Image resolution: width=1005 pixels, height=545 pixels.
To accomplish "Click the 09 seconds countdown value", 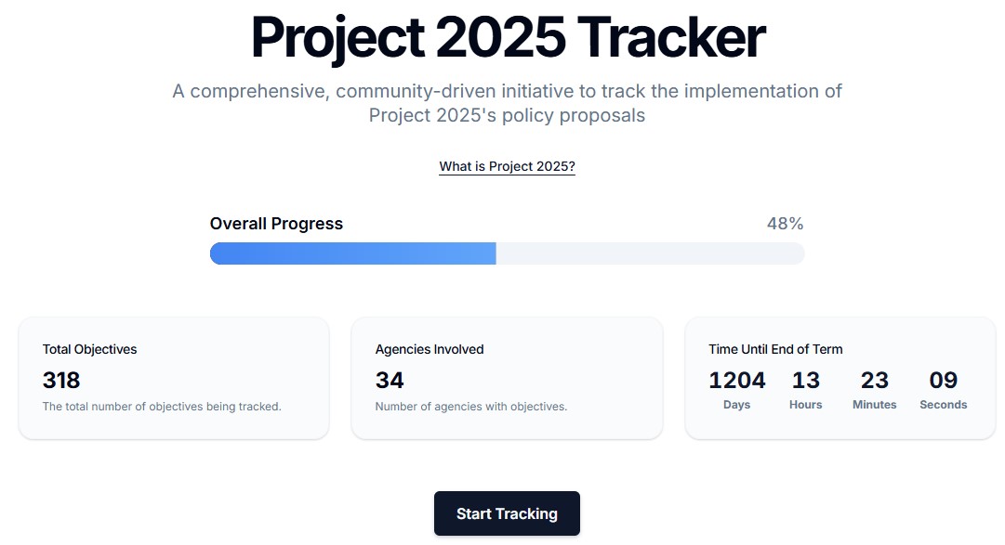I will click(943, 380).
